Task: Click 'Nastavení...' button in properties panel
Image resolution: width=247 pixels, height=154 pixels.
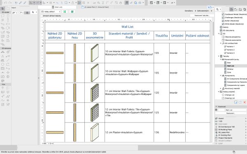Action: click(x=231, y=113)
